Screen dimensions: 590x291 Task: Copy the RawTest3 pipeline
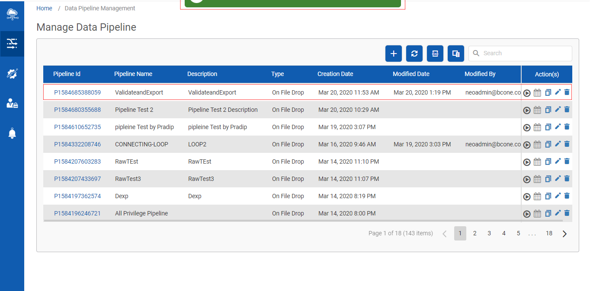click(548, 179)
